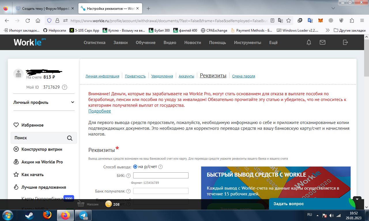
Task: Open MetaMask fox extension
Action: [321, 21]
